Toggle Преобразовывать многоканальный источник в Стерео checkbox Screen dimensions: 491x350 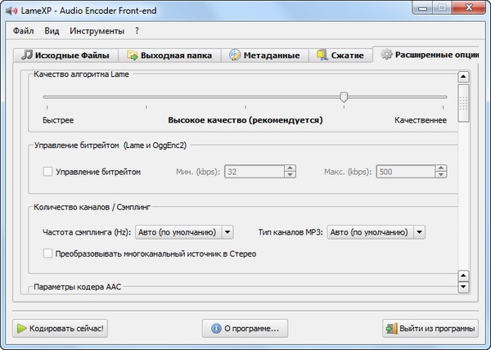[x=47, y=254]
